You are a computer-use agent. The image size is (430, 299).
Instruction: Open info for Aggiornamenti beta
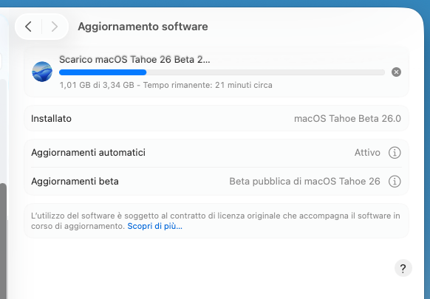point(395,182)
